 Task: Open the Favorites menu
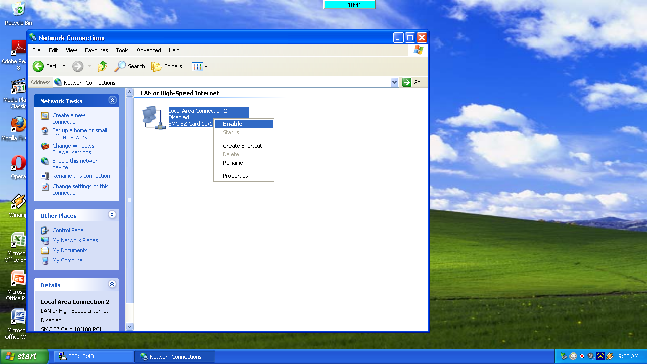point(97,50)
